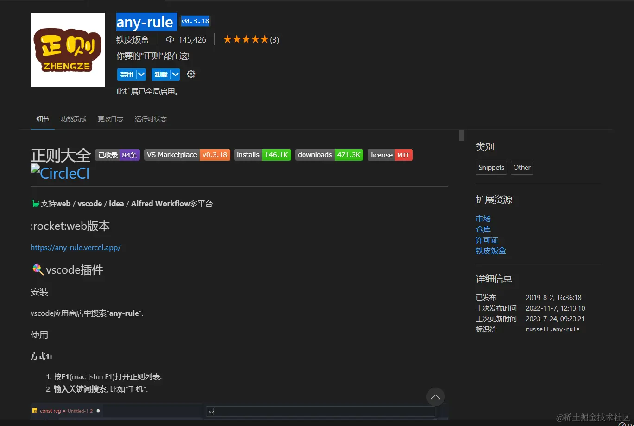The height and width of the screenshot is (426, 634).
Task: Open the 铁皮饭盒 link under 扩展资源
Action: click(491, 251)
